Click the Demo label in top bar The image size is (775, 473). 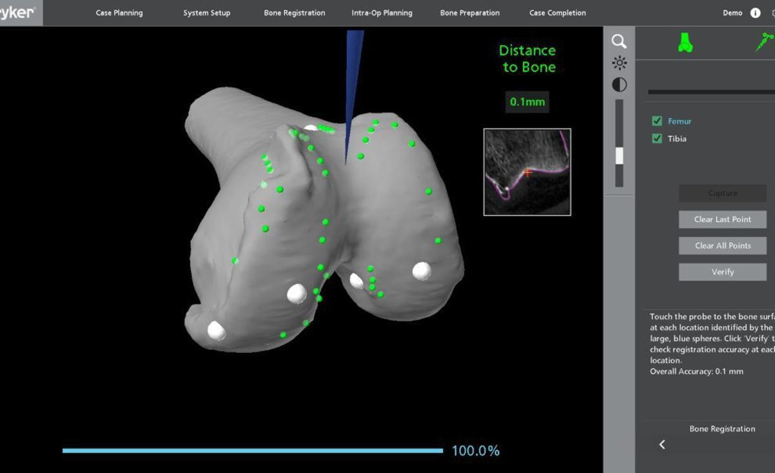[x=732, y=13]
